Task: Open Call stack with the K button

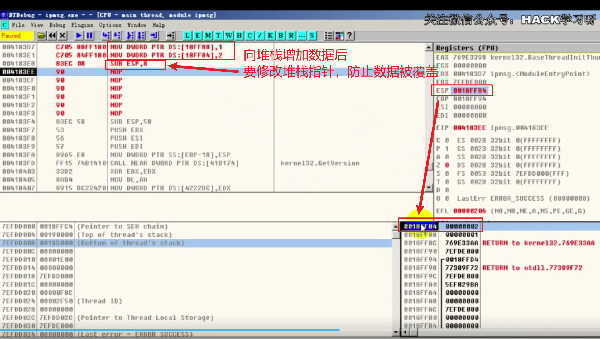Action: pos(270,35)
